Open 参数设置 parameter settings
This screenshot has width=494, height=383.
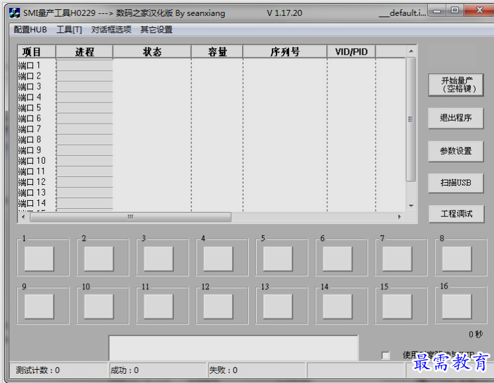pyautogui.click(x=456, y=151)
